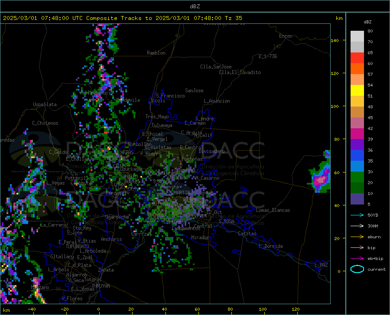This screenshot has width=390, height=315.
Task: Click the Uspallata place label
Action: (45, 104)
